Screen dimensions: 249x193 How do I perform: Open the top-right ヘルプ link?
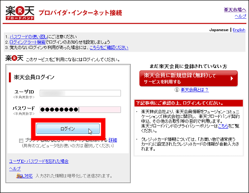pyautogui.click(x=240, y=16)
